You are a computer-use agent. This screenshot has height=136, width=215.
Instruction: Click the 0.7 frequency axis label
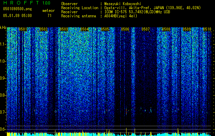[3, 112]
